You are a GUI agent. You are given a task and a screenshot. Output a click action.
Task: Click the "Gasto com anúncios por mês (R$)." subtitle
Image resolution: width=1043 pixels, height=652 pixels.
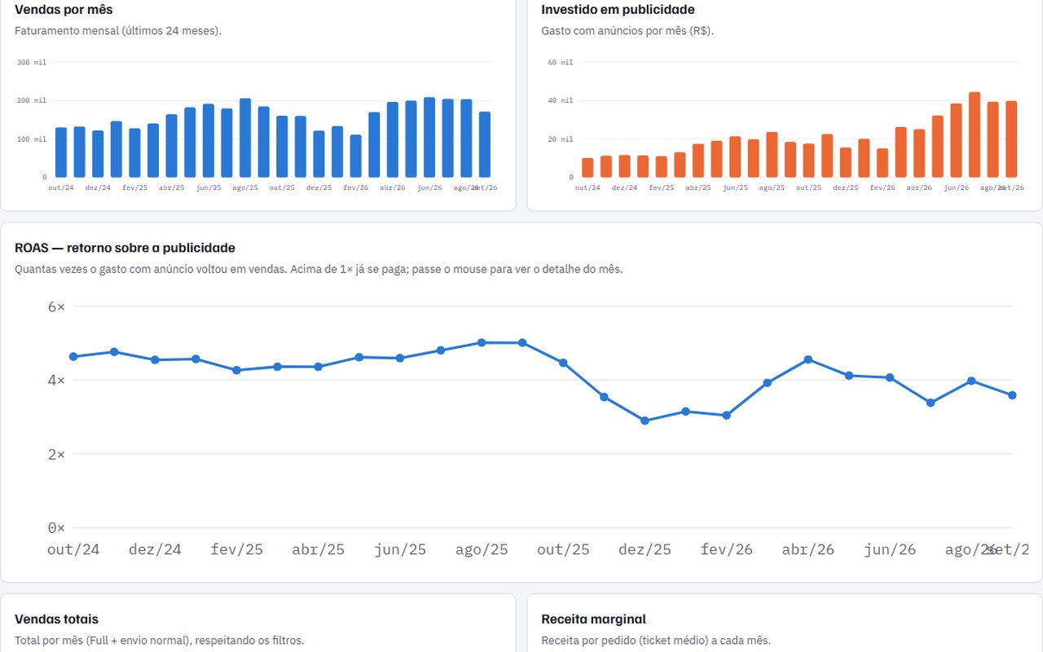pyautogui.click(x=627, y=31)
